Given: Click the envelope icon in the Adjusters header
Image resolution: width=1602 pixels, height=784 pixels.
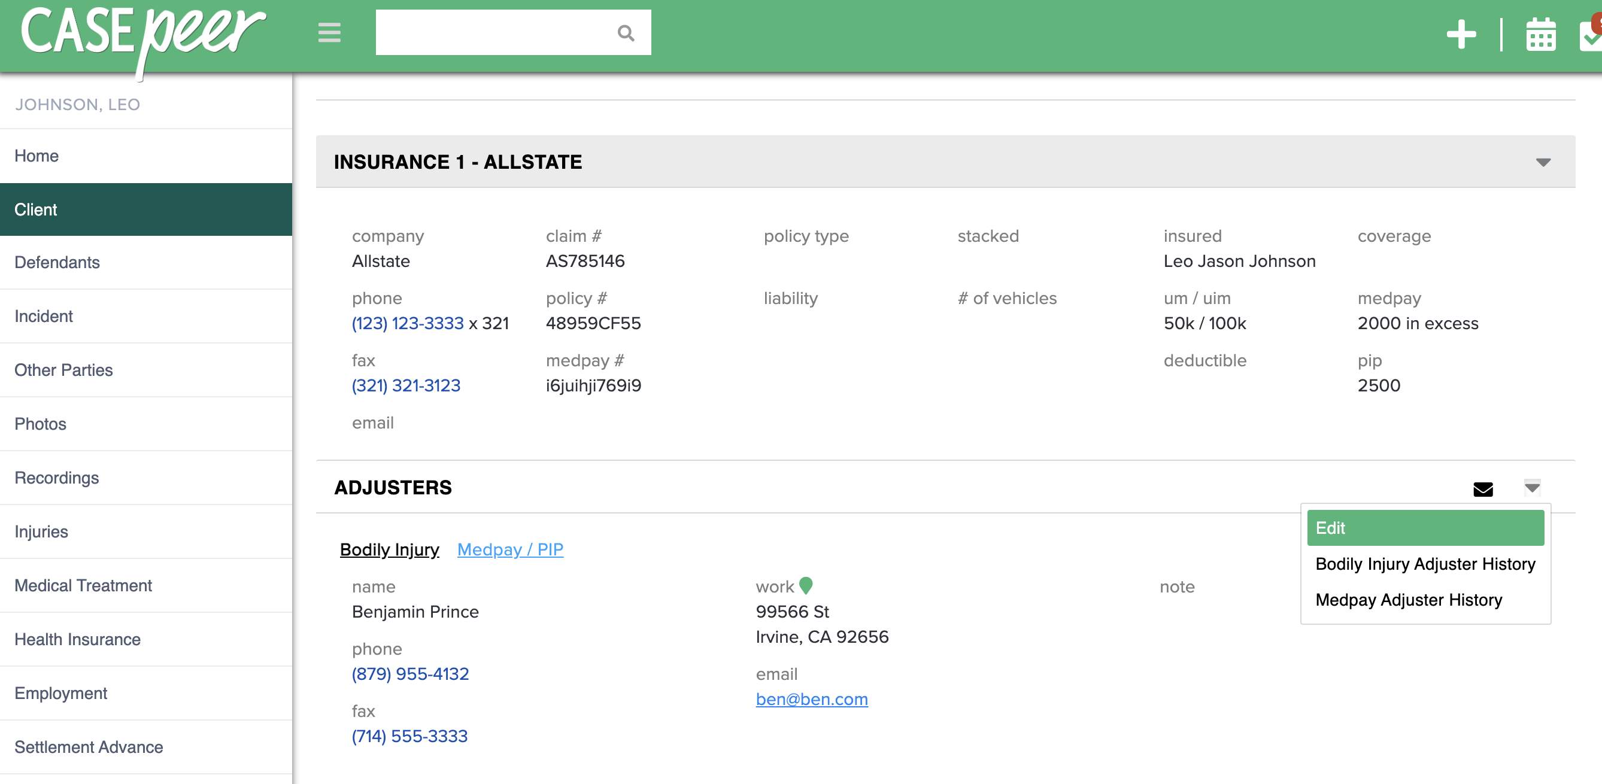Looking at the screenshot, I should (1484, 490).
